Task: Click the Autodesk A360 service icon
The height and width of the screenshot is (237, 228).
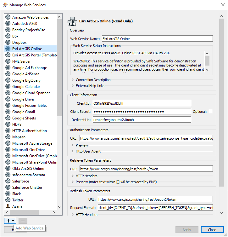Action: (x=8, y=23)
